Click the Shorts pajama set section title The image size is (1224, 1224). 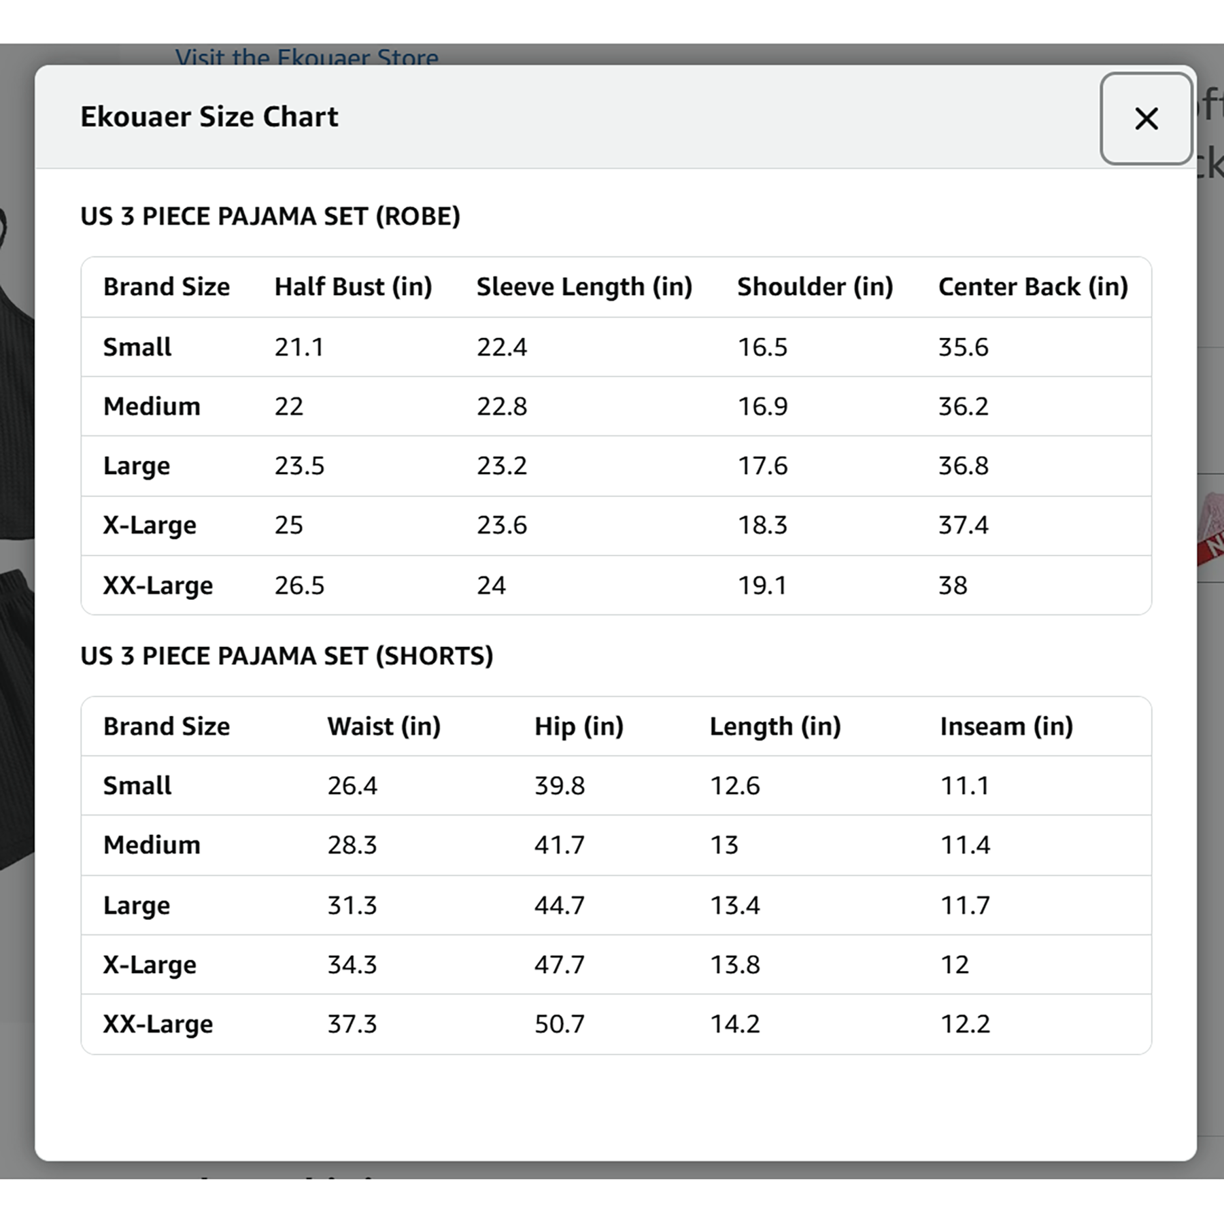click(x=286, y=656)
